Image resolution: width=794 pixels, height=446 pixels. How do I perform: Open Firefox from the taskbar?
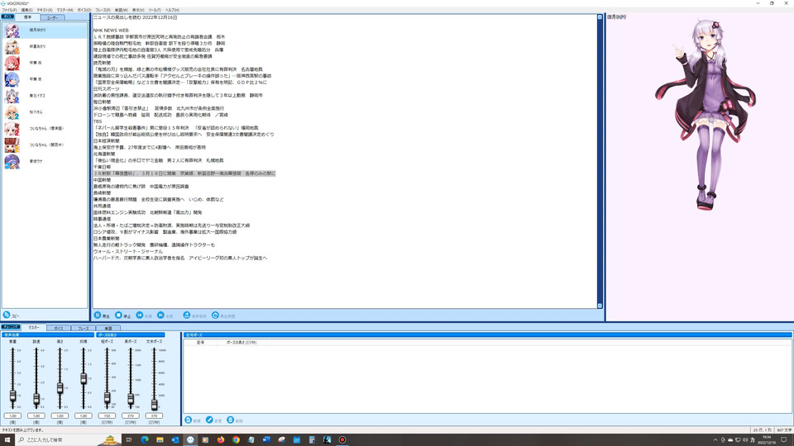click(220, 439)
